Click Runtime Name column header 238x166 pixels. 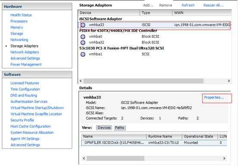pos(164,137)
